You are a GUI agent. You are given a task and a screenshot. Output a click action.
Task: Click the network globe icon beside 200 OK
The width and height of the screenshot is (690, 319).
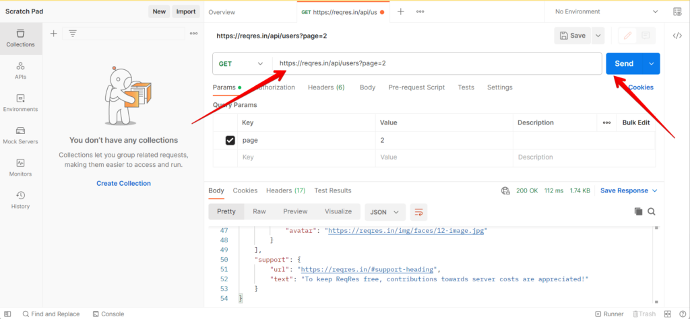pyautogui.click(x=505, y=190)
